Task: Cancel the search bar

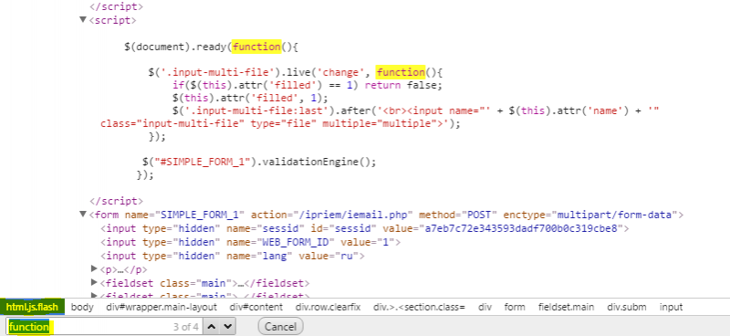Action: point(280,327)
